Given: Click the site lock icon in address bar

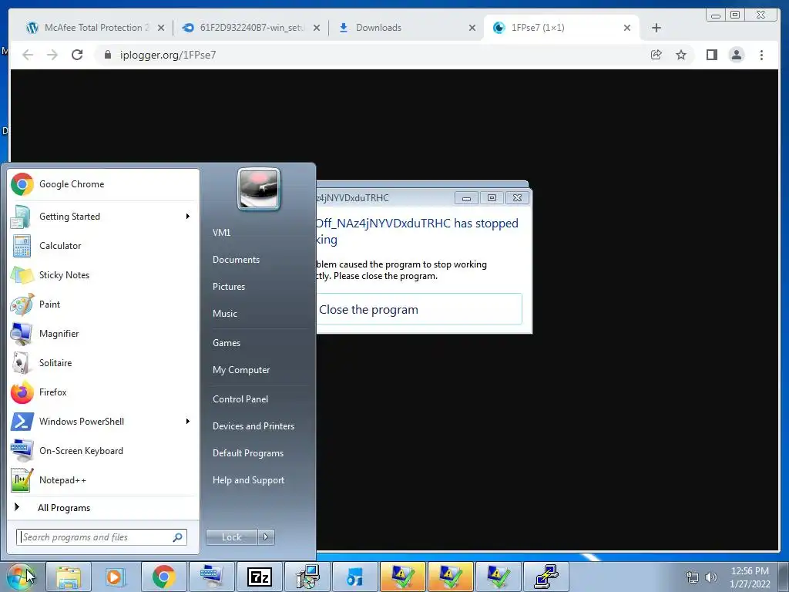Looking at the screenshot, I should (x=107, y=55).
